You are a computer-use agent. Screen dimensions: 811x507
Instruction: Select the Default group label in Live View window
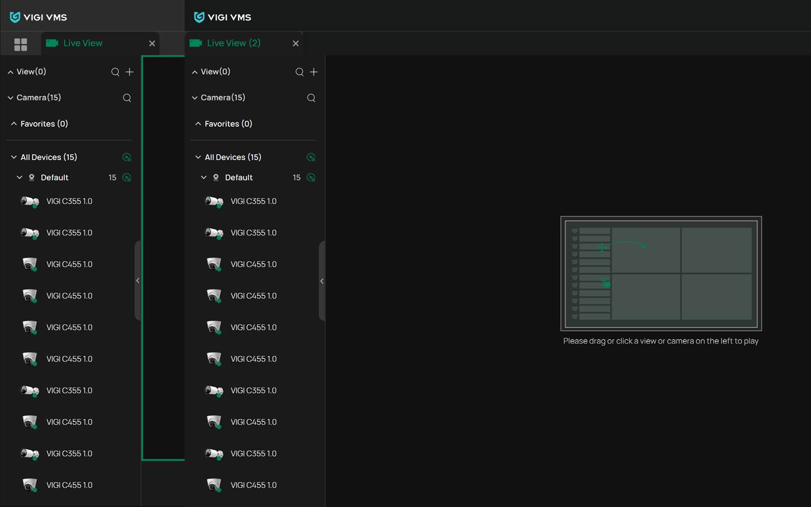[x=55, y=177]
